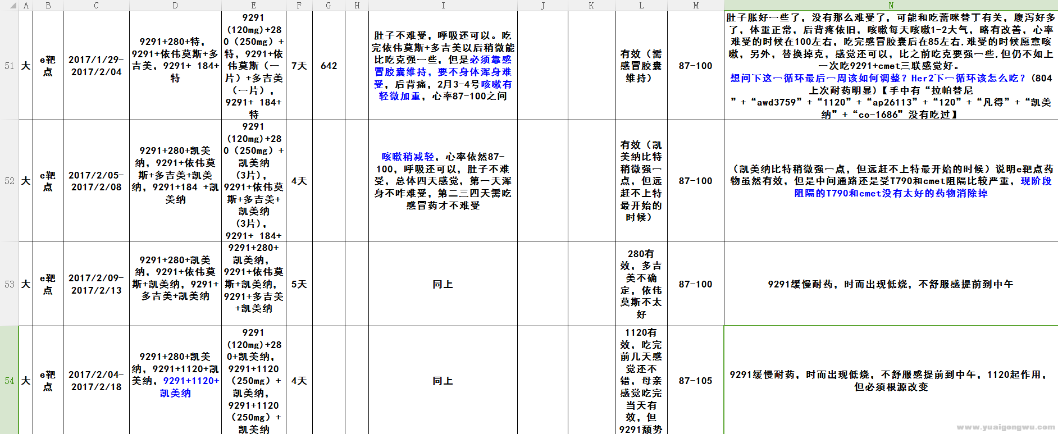The height and width of the screenshot is (434, 1058).
Task: Select column C header
Action: pos(97,5)
